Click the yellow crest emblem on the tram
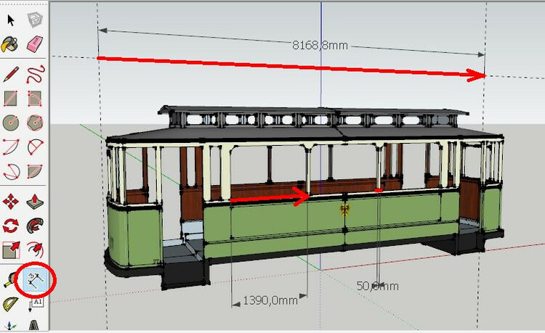545x333 pixels. pos(344,210)
